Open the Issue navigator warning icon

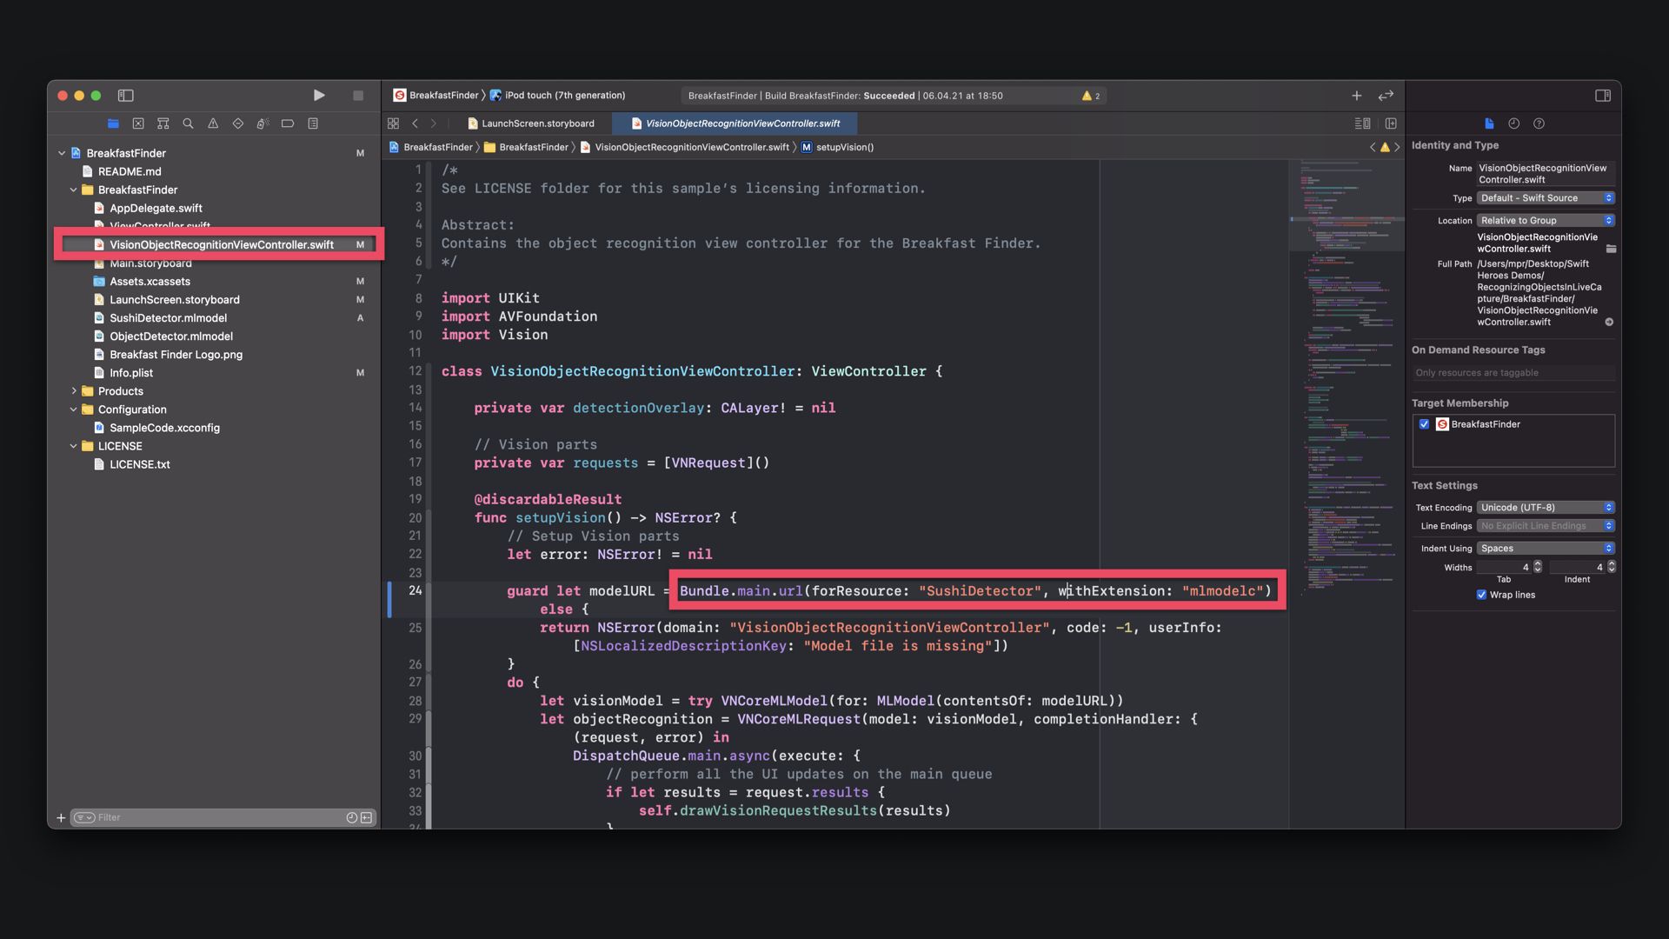pyautogui.click(x=213, y=123)
